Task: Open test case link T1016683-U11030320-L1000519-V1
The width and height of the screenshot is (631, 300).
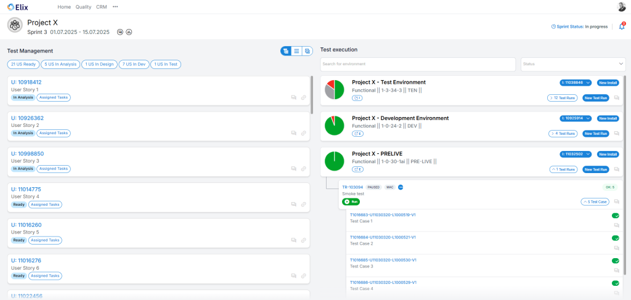Action: (383, 215)
